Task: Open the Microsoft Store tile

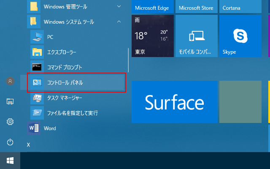Action: tap(197, 7)
